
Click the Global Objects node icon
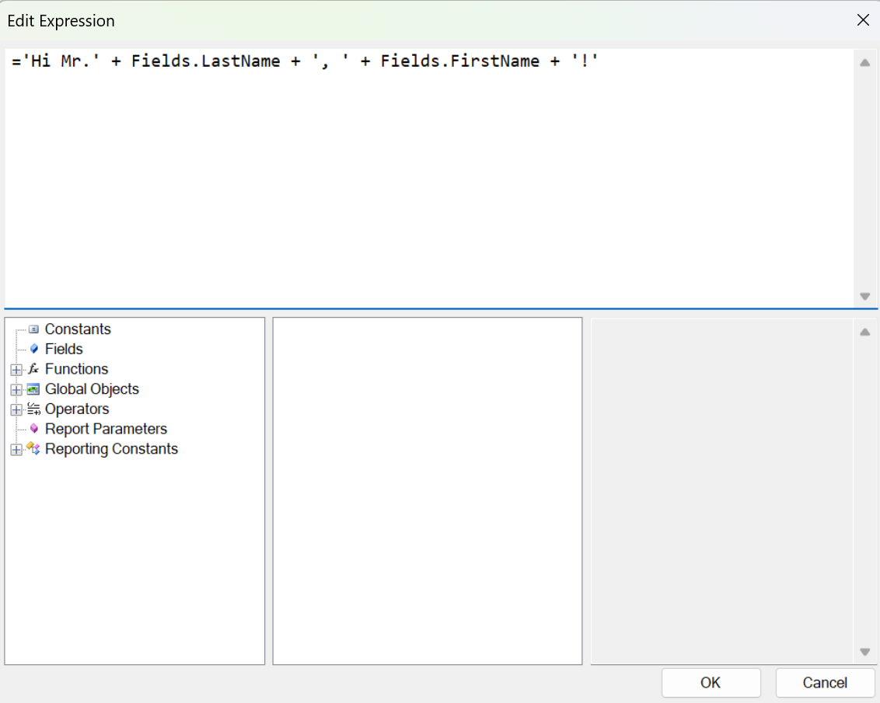click(x=33, y=388)
